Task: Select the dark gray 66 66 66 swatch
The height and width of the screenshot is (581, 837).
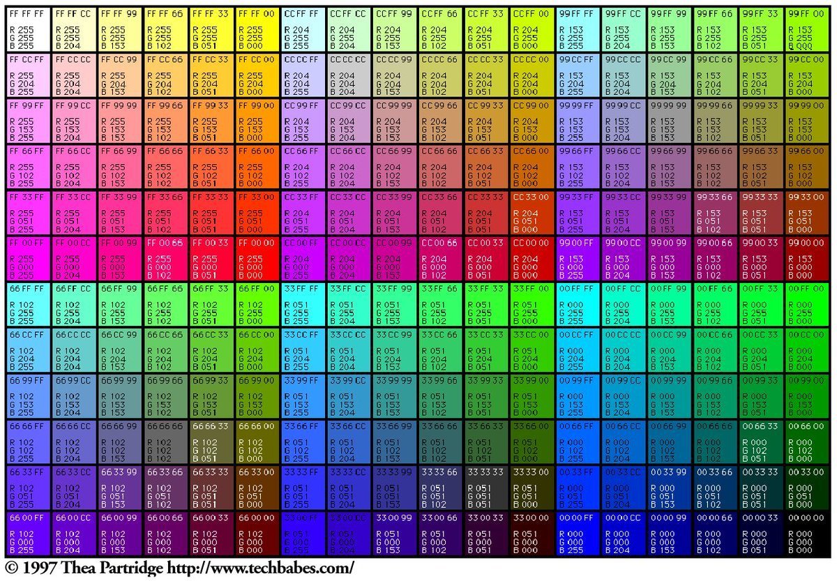Action: (x=165, y=441)
